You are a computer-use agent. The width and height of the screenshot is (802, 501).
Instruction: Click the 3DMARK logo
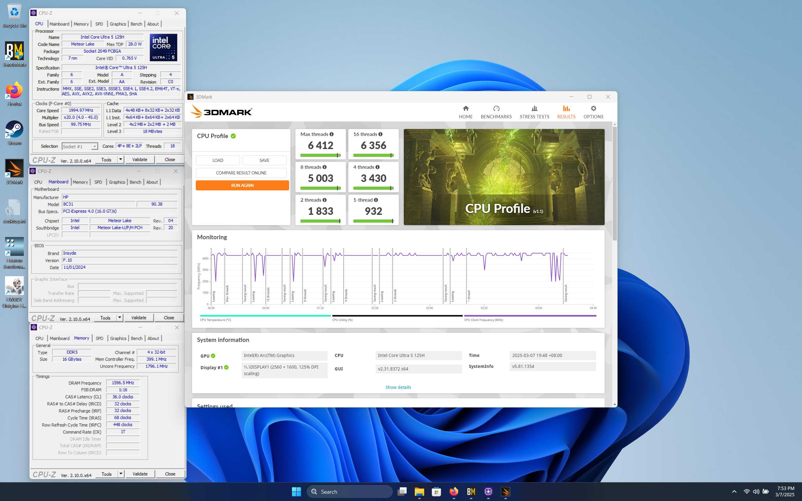(221, 112)
